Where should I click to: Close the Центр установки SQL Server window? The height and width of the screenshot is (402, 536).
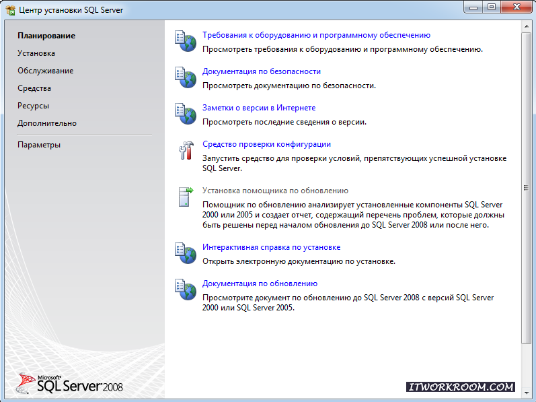(516, 7)
